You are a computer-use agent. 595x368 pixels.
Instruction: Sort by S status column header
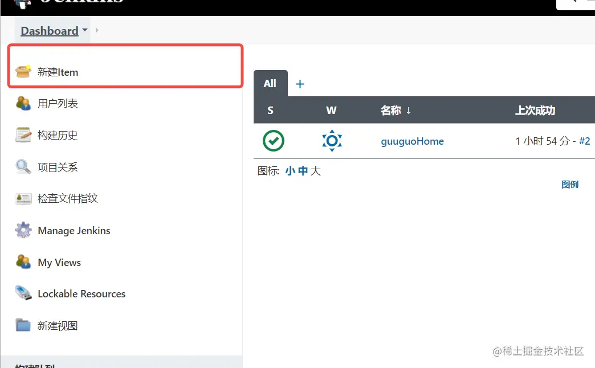(x=270, y=111)
